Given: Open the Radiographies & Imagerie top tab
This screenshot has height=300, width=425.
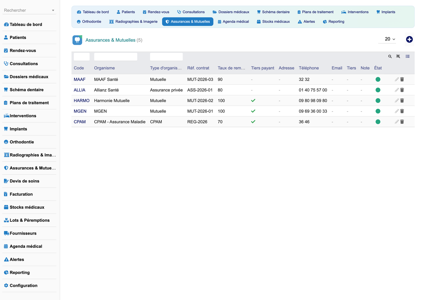Looking at the screenshot, I should [133, 22].
